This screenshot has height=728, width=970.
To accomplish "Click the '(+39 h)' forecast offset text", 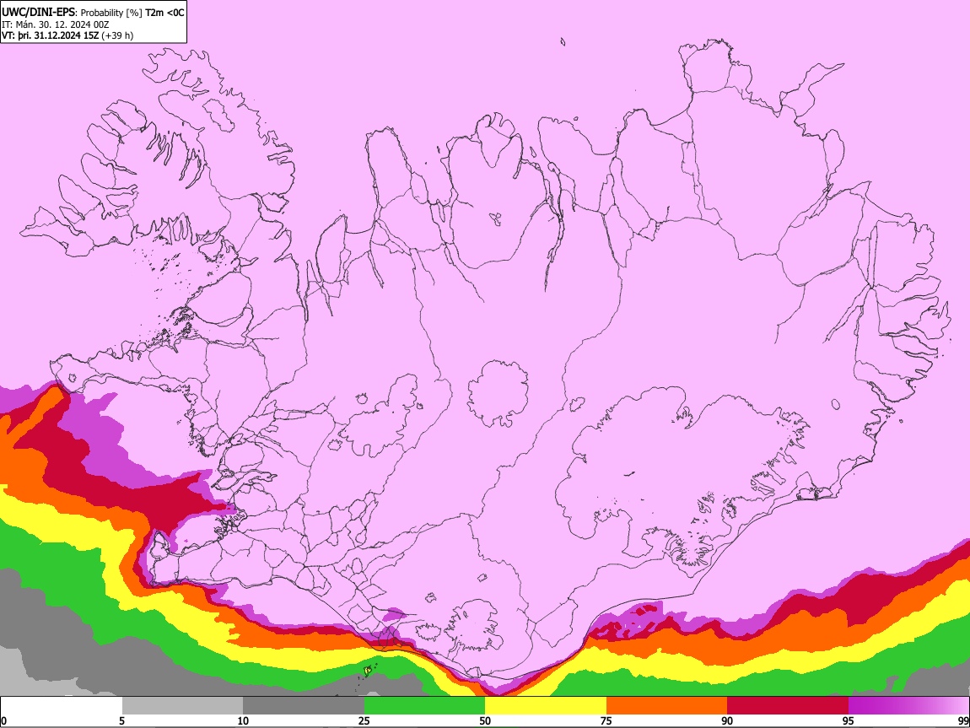I will [117, 35].
